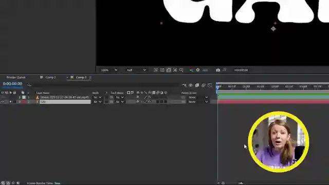Open the viewer resolution dropdown showing Half
Image resolution: width=329 pixels, height=185 pixels.
pos(136,70)
